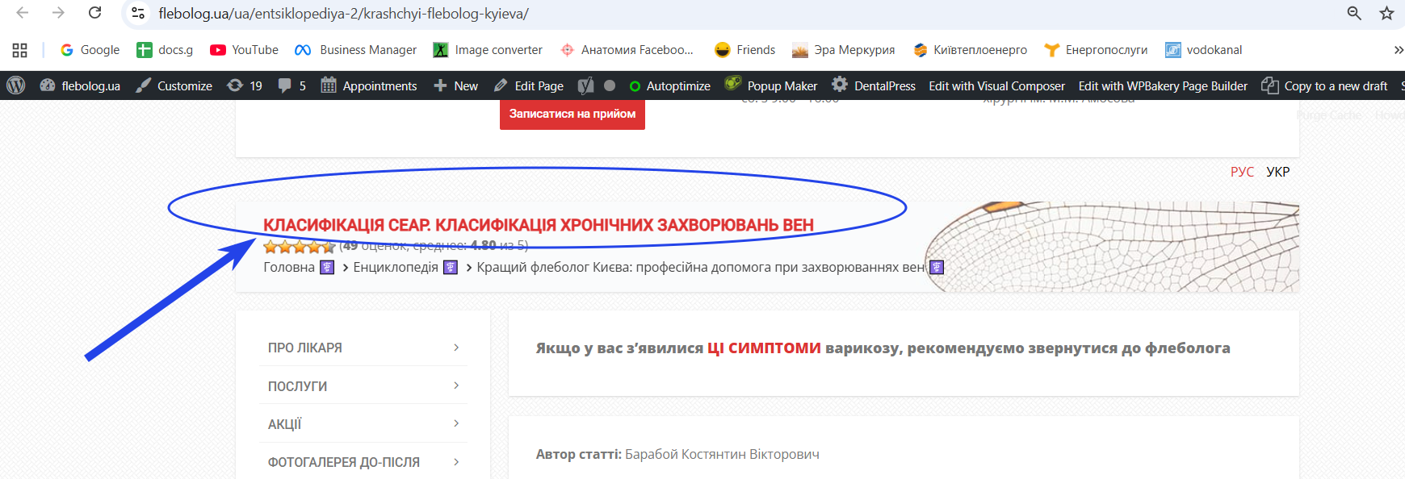Open the Popup Maker menu
Image resolution: width=1405 pixels, height=479 pixels.
pyautogui.click(x=771, y=85)
